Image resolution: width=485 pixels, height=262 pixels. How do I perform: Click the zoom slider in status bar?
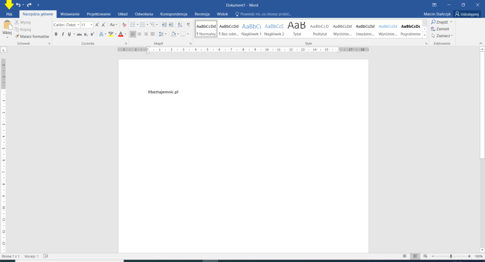450,256
